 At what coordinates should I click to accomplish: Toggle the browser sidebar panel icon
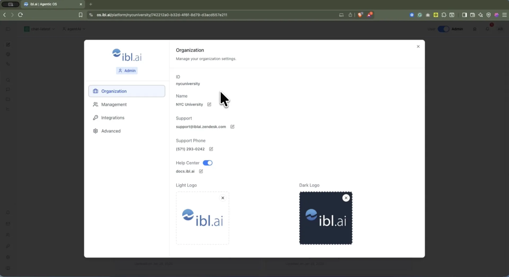(464, 15)
